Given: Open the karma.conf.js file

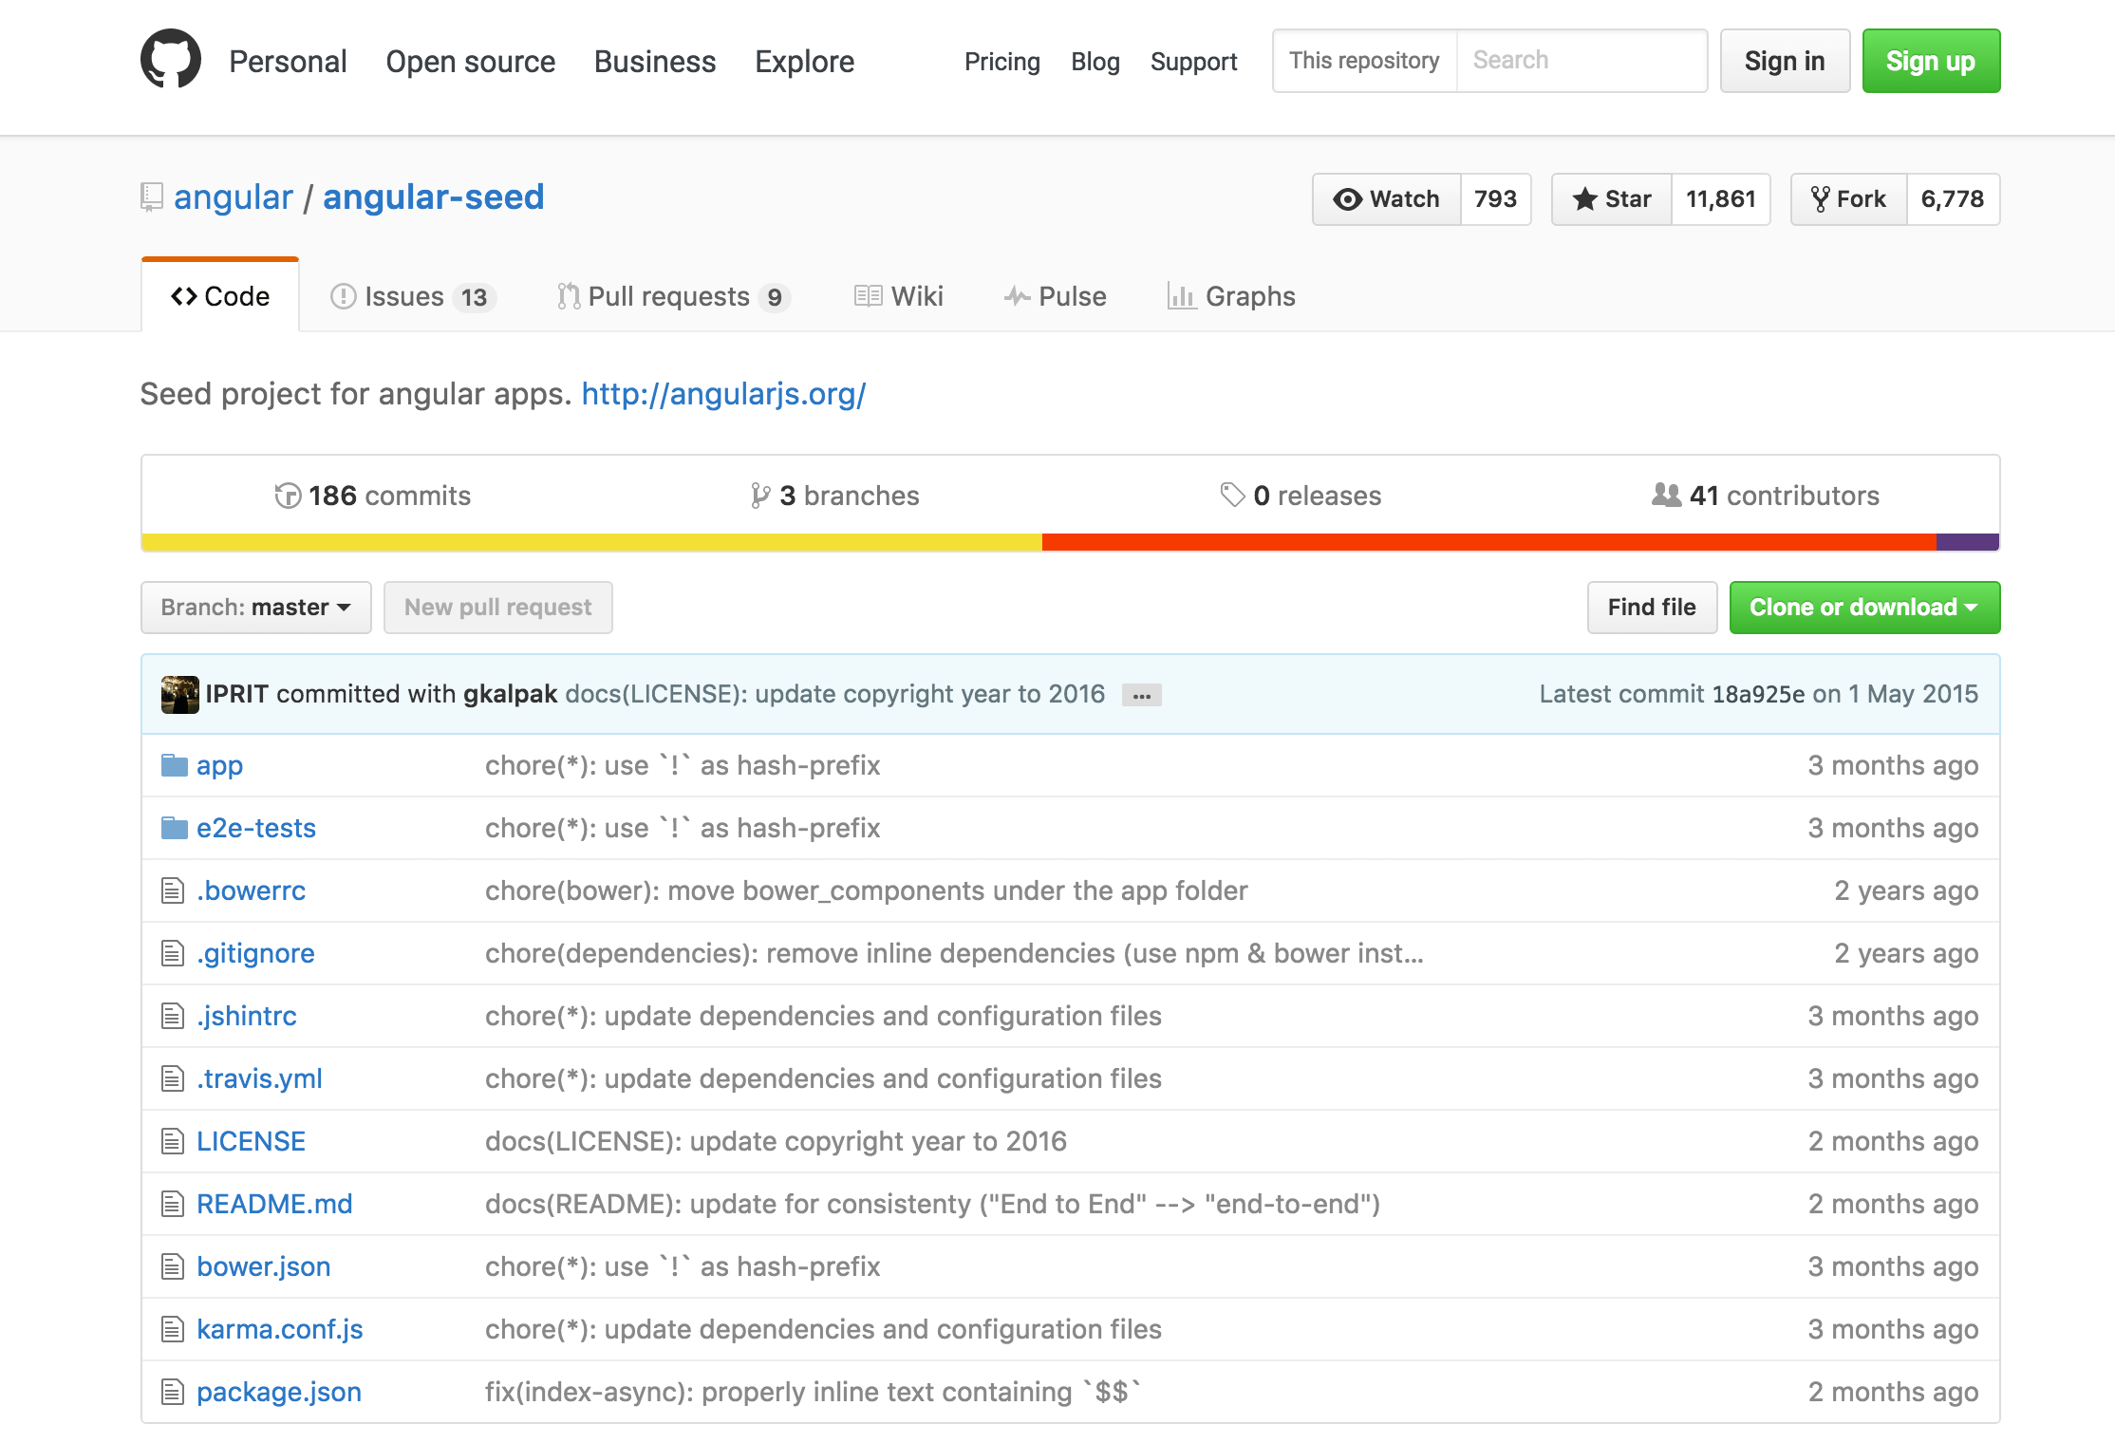Looking at the screenshot, I should click(x=280, y=1329).
